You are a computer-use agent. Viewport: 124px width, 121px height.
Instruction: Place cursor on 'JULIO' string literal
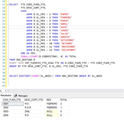[x=64, y=34]
